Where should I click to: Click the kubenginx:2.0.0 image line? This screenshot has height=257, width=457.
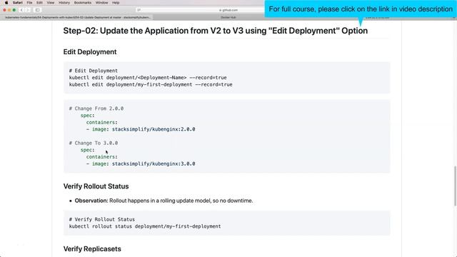(x=141, y=129)
